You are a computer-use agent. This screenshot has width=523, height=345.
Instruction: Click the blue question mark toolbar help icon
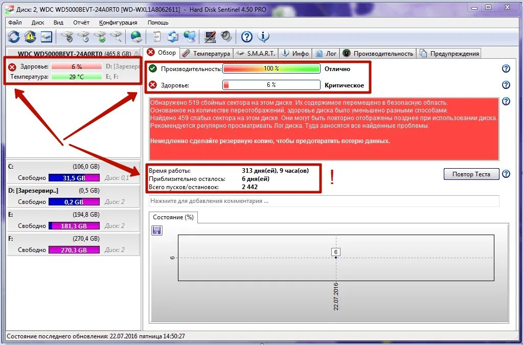(247, 37)
